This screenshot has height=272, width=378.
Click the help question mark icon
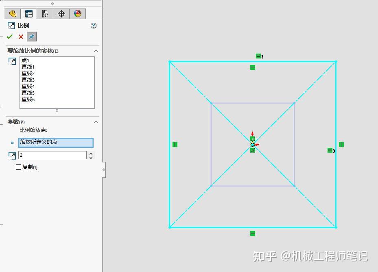pos(94,26)
